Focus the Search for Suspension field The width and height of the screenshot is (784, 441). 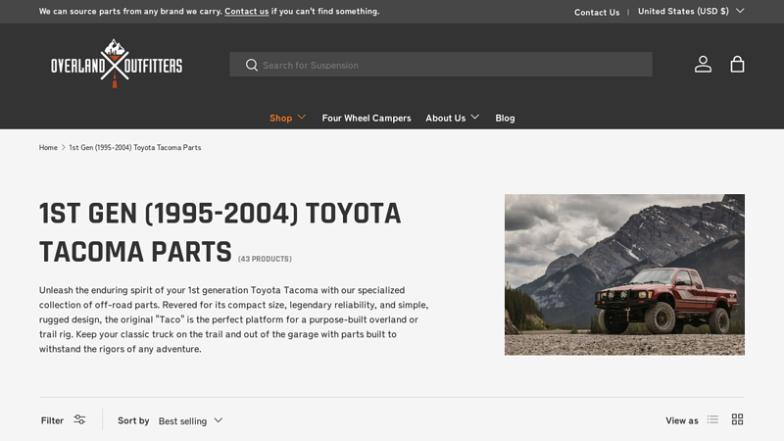tap(440, 65)
